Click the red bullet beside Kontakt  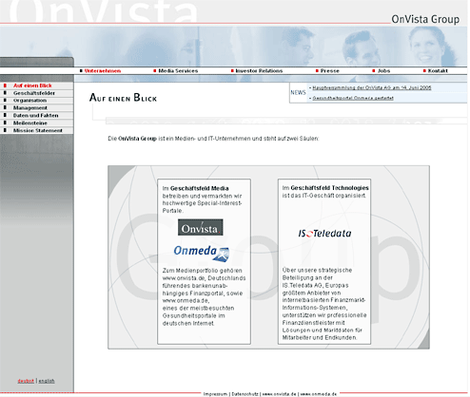424,71
